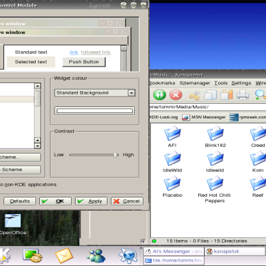This screenshot has width=266, height=266.
Task: Open the Tools menu in Konqueror
Action: pos(221,83)
